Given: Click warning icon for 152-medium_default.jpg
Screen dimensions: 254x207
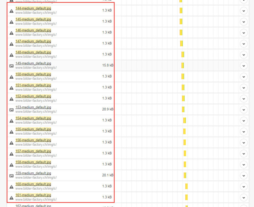Looking at the screenshot, I should (x=11, y=99).
